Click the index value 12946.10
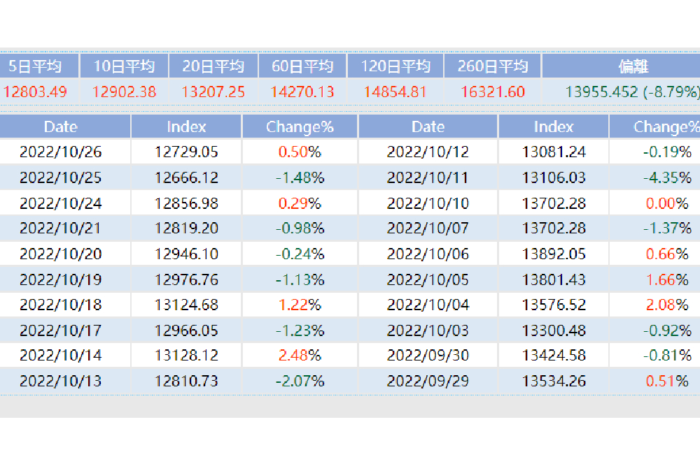 (186, 254)
